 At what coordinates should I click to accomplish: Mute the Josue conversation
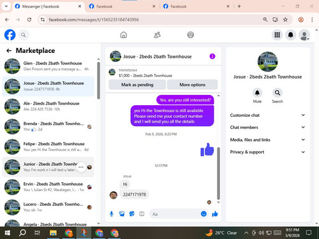click(257, 93)
